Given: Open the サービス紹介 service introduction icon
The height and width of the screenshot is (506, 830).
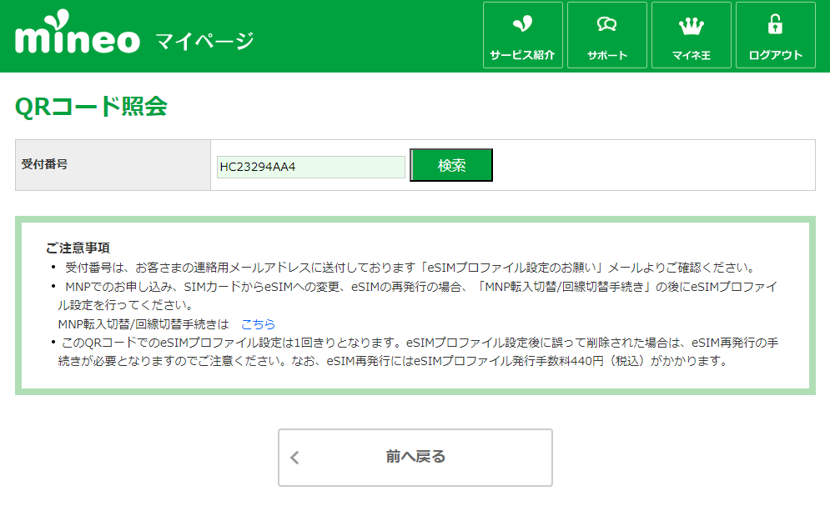Looking at the screenshot, I should pos(522,35).
